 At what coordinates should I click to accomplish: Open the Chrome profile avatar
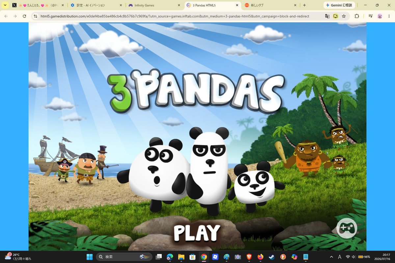pos(380,16)
